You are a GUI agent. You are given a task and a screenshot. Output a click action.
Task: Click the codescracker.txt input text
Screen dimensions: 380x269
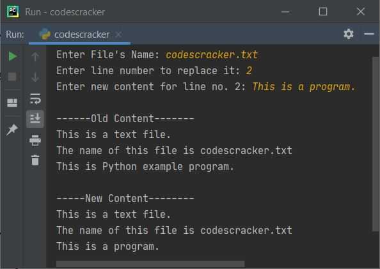pos(212,55)
